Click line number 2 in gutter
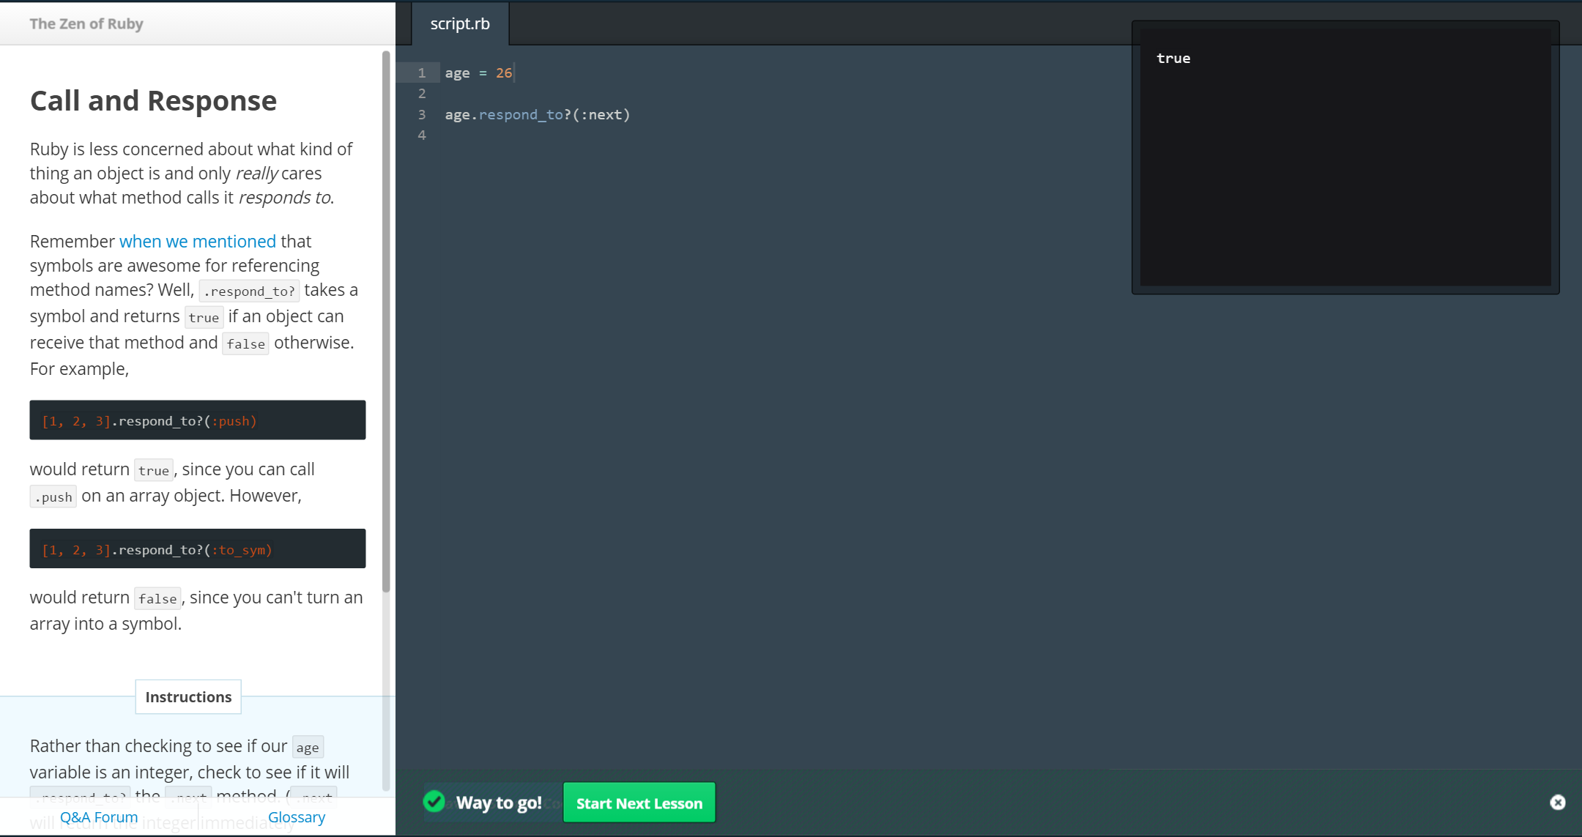 coord(422,94)
